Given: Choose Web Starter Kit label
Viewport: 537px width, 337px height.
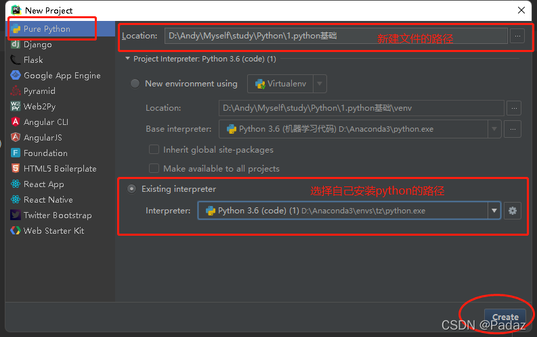Looking at the screenshot, I should [x=53, y=231].
